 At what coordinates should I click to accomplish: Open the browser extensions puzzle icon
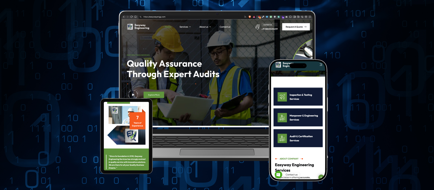[290, 17]
